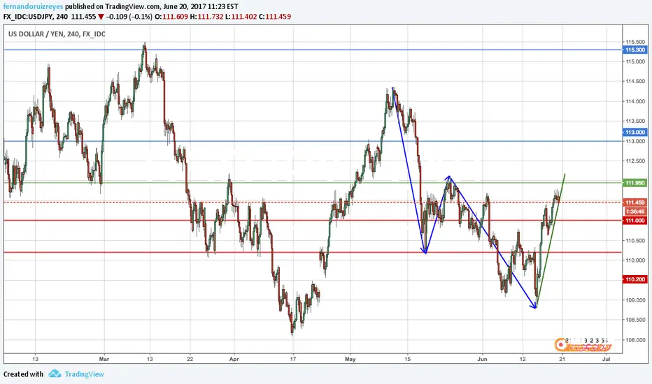Click the −0.109 (−0.1%) change value
The image size is (652, 384).
[129, 17]
